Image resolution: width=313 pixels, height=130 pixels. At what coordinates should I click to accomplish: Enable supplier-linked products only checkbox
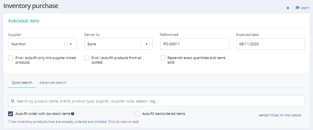click(x=11, y=58)
